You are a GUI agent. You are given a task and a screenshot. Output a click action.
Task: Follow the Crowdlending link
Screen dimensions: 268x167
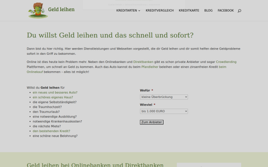click(x=226, y=62)
